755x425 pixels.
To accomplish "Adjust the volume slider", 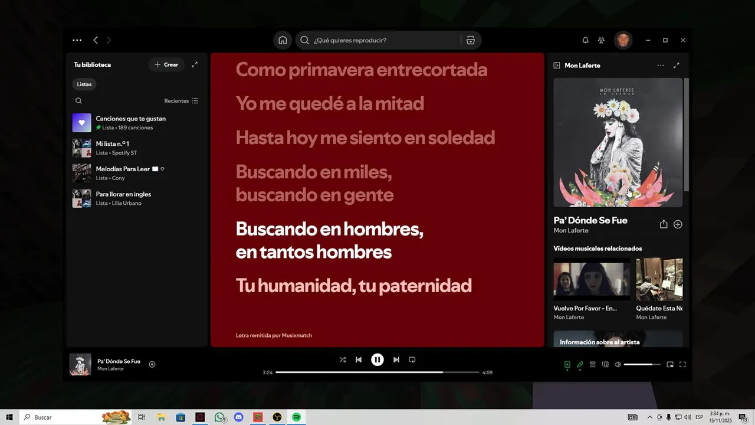I will click(x=642, y=365).
